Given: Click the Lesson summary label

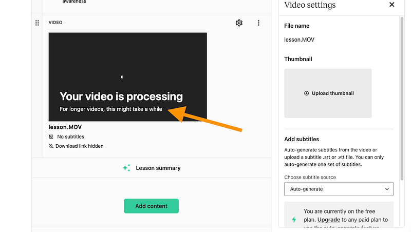Looking at the screenshot, I should click(x=158, y=168).
